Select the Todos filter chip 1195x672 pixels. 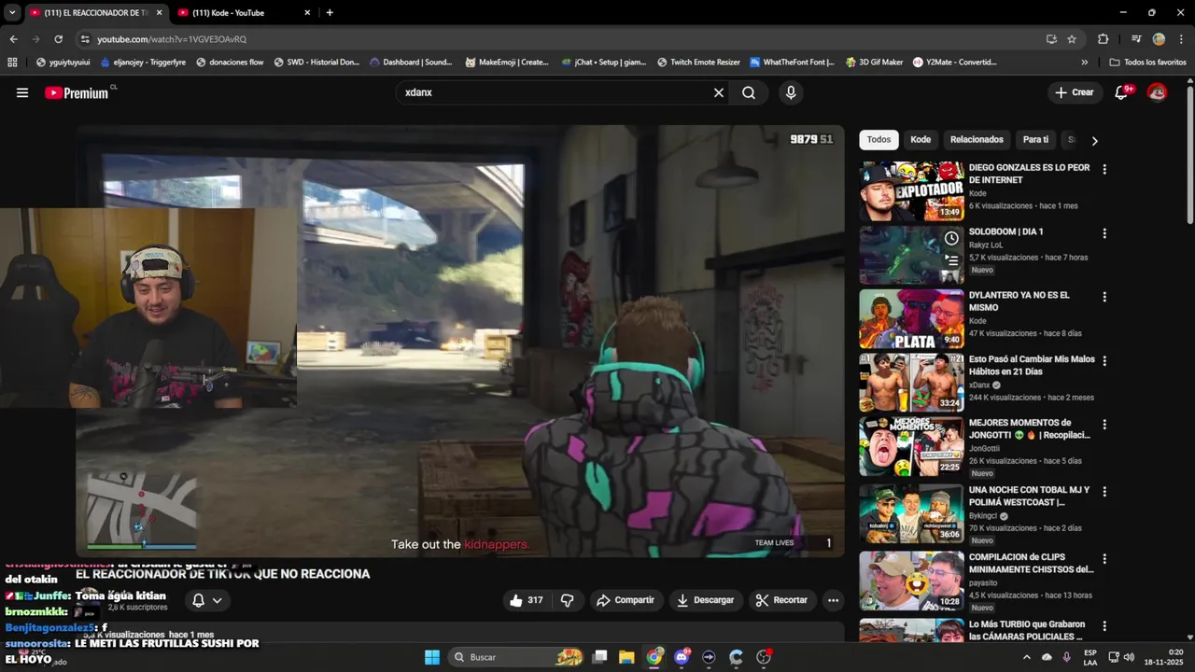(879, 139)
